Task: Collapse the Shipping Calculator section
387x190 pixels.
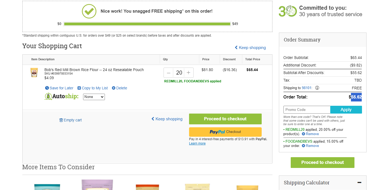Action: pyautogui.click(x=359, y=182)
